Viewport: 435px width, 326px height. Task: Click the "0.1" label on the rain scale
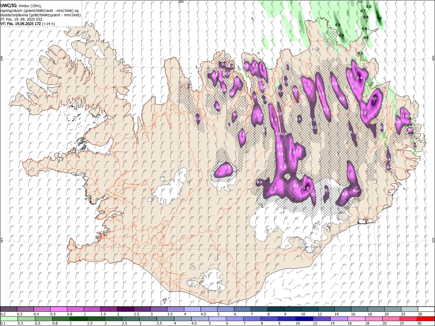point(3,324)
